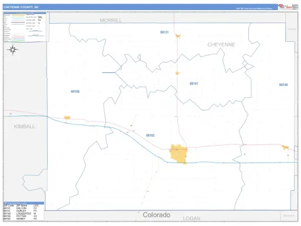Click the GURLEY row in ZIP index

[20, 211]
